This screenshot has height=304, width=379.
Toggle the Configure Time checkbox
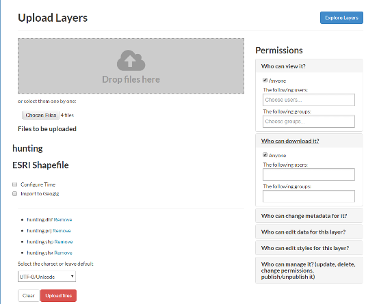tap(15, 184)
